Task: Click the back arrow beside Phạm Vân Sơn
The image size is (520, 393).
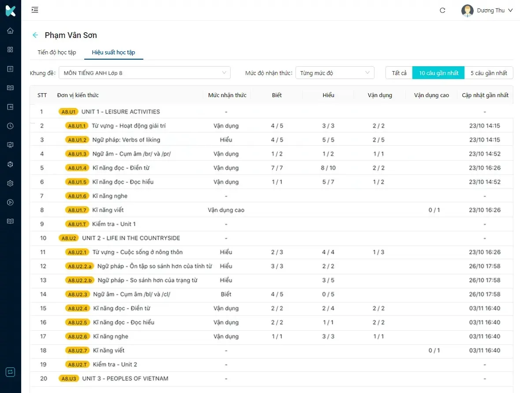Action: tap(35, 35)
